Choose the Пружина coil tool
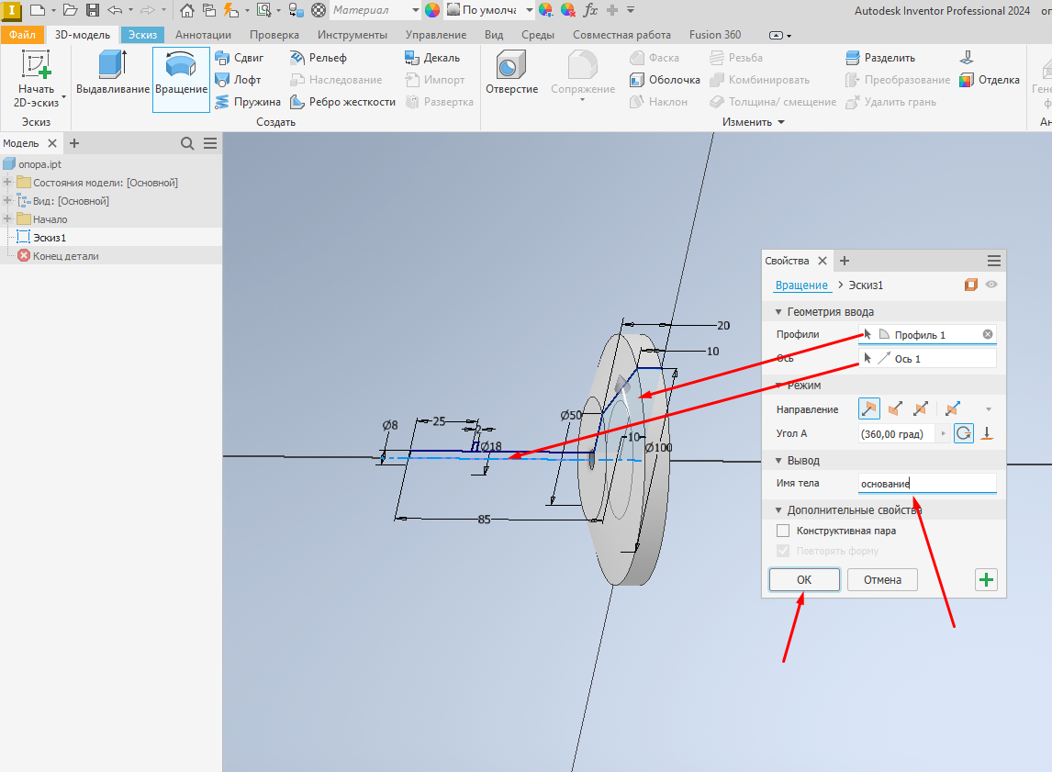Image resolution: width=1052 pixels, height=772 pixels. [248, 102]
